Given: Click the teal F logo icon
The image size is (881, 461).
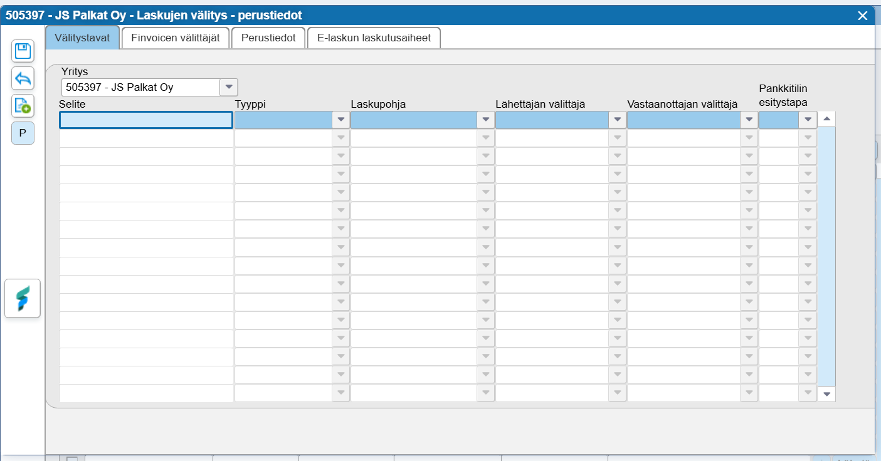Looking at the screenshot, I should (x=23, y=299).
